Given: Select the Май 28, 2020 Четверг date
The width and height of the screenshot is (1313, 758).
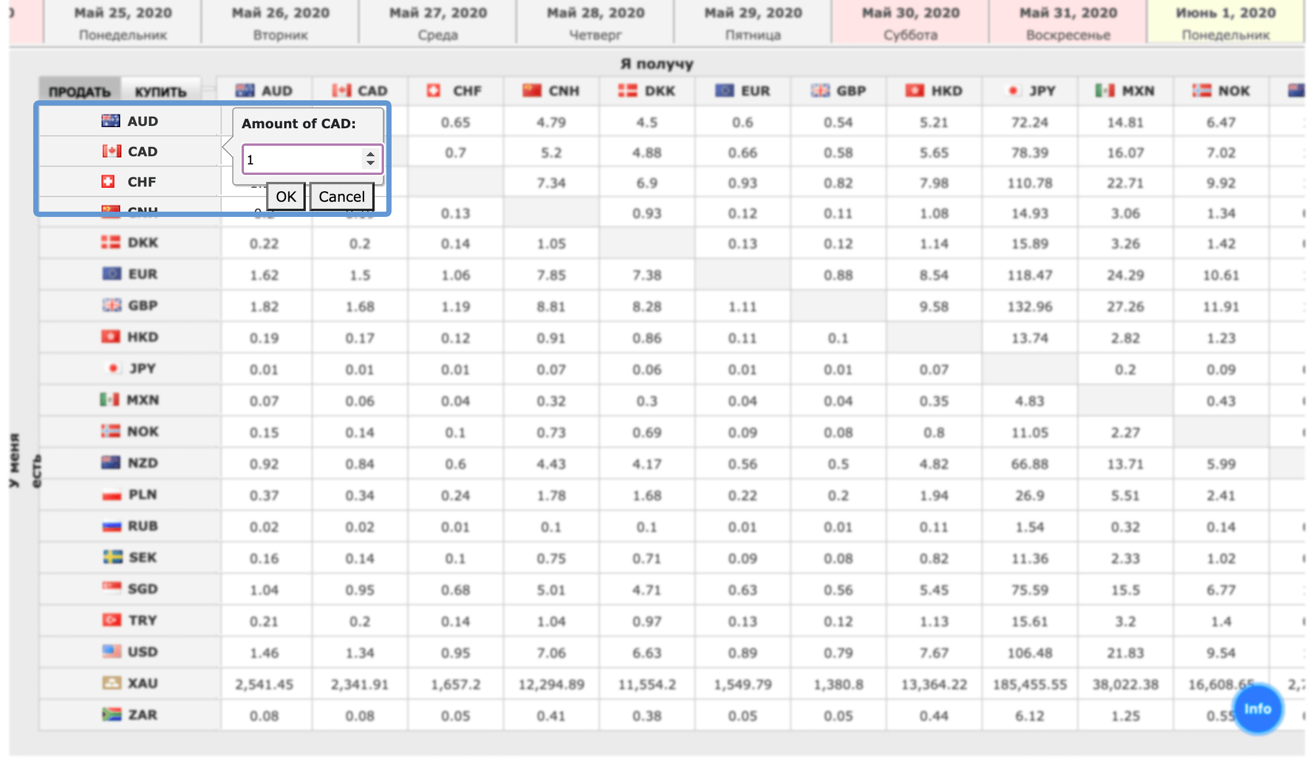Looking at the screenshot, I should pos(595,23).
